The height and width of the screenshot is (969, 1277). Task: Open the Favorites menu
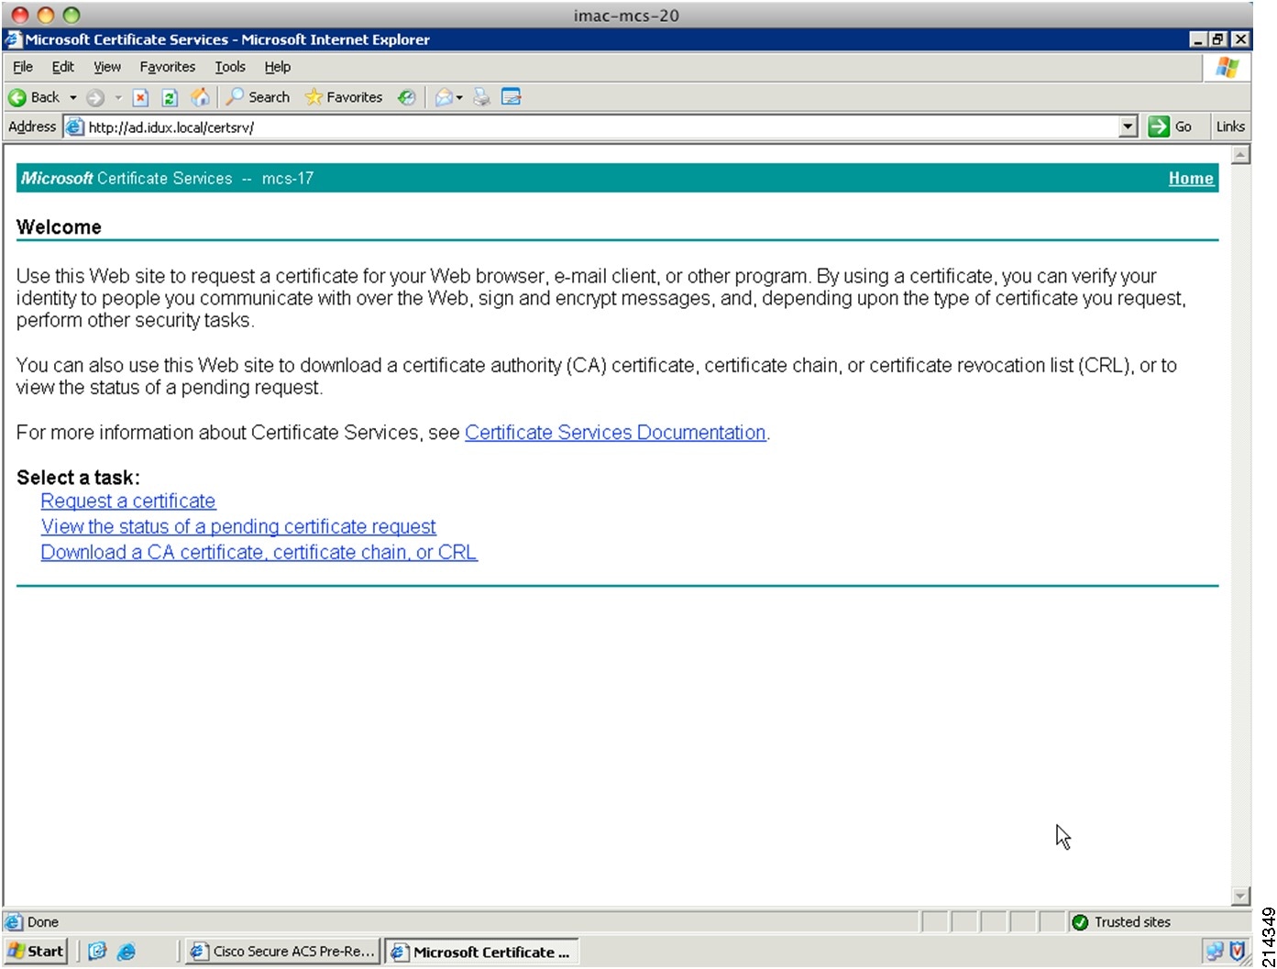pyautogui.click(x=167, y=67)
